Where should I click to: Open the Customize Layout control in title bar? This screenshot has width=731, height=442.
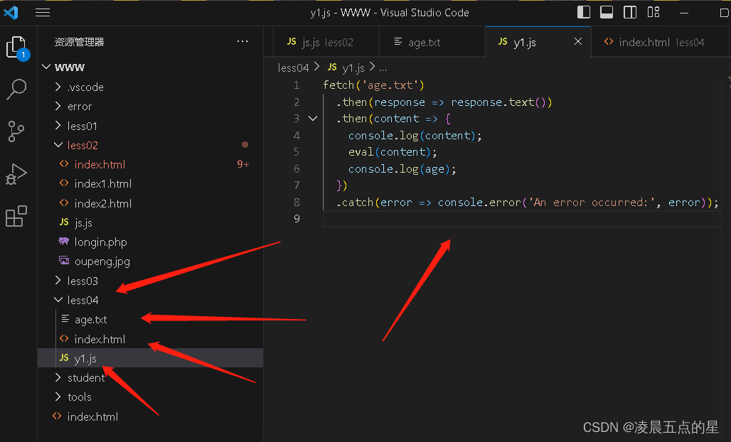point(653,12)
